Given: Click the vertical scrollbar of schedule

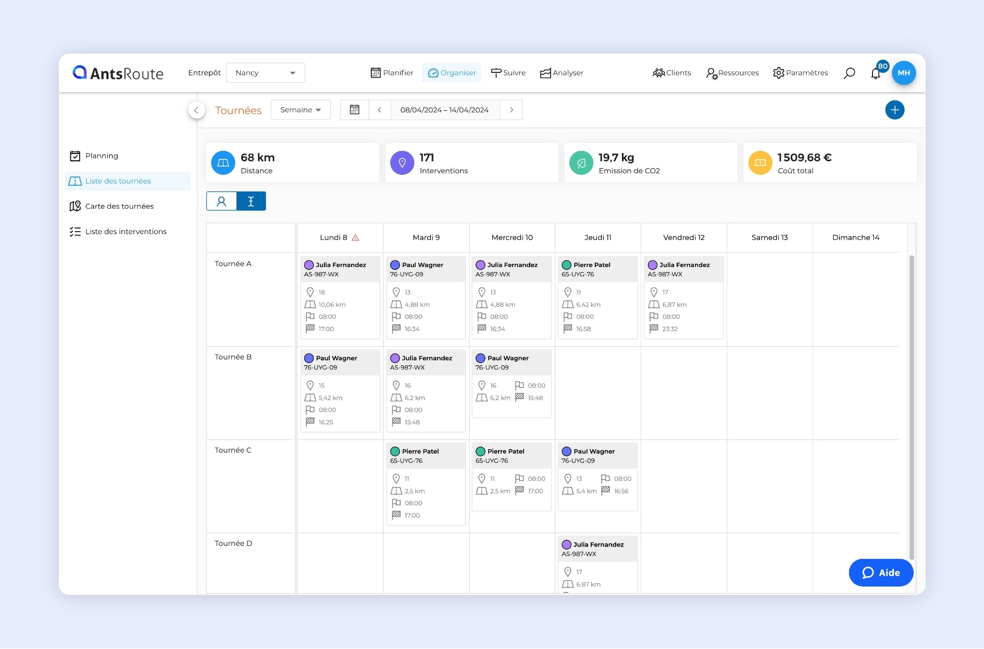Looking at the screenshot, I should 912,406.
